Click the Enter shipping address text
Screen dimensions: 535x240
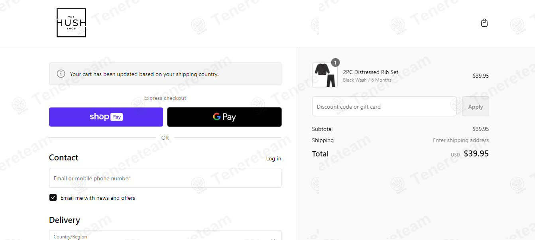[x=461, y=140]
